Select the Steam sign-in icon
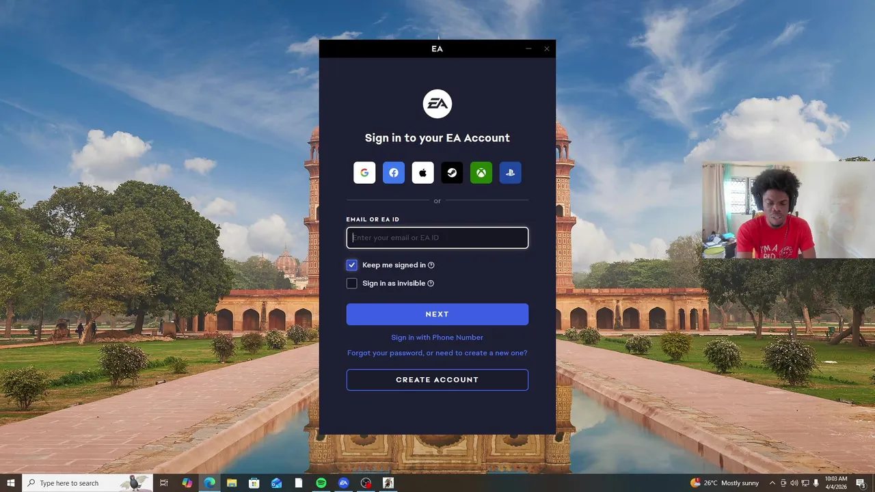The width and height of the screenshot is (875, 492). (452, 173)
